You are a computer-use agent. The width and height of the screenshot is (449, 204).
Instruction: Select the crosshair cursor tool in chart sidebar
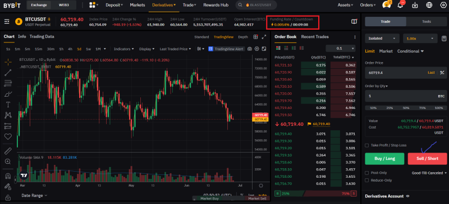click(x=8, y=61)
